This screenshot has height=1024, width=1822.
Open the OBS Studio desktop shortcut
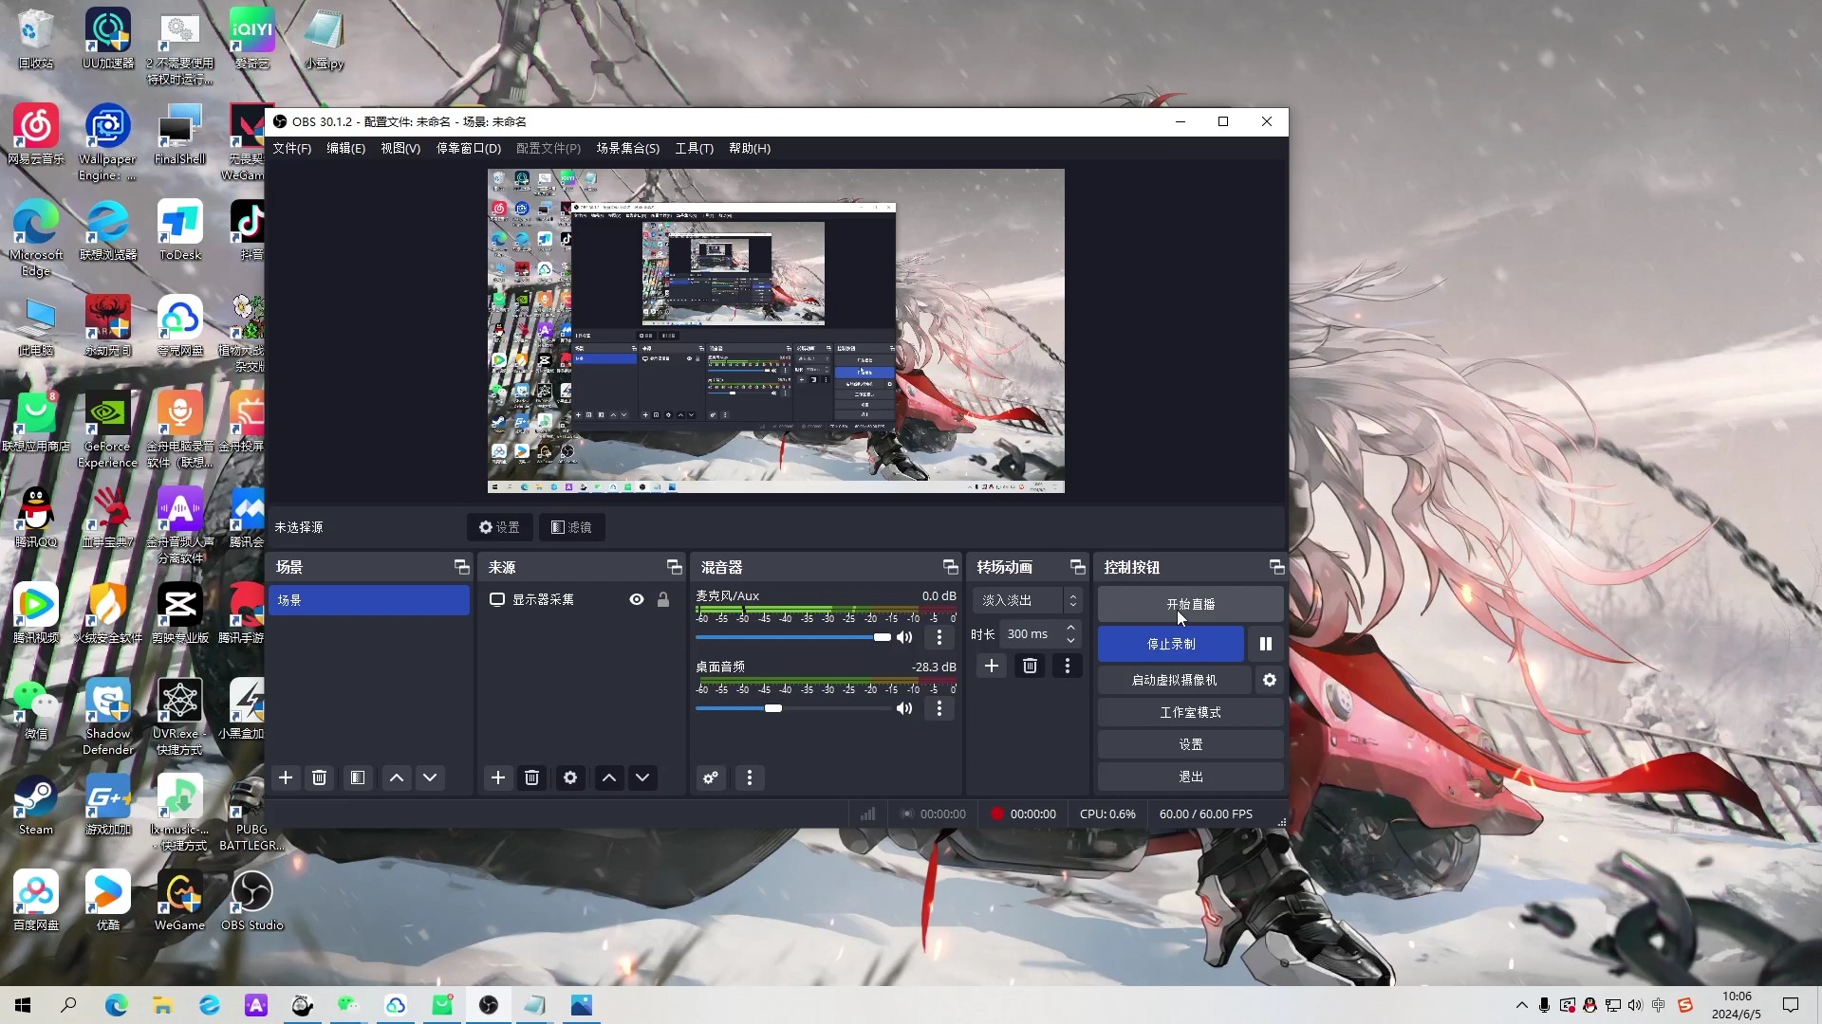(x=252, y=900)
